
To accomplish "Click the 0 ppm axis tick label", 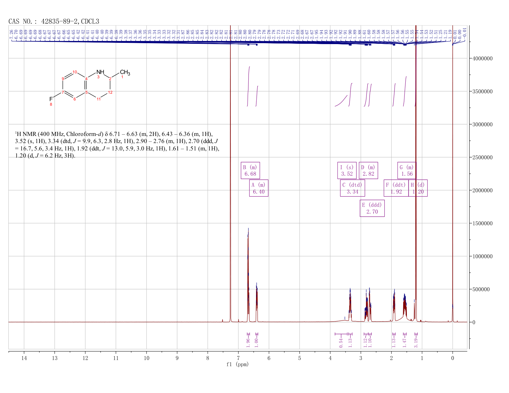I will coord(453,358).
